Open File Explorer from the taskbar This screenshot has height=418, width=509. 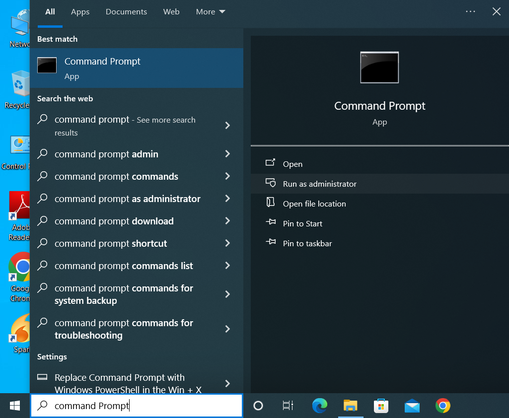[x=351, y=406]
